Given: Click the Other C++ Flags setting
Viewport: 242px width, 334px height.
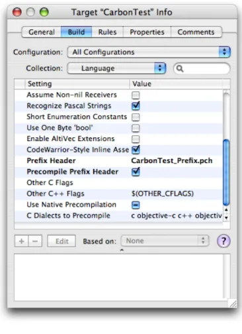Looking at the screenshot, I should point(56,194).
